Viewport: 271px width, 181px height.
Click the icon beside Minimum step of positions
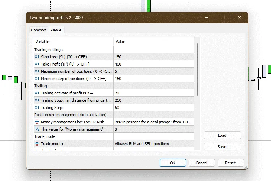[x=37, y=79]
